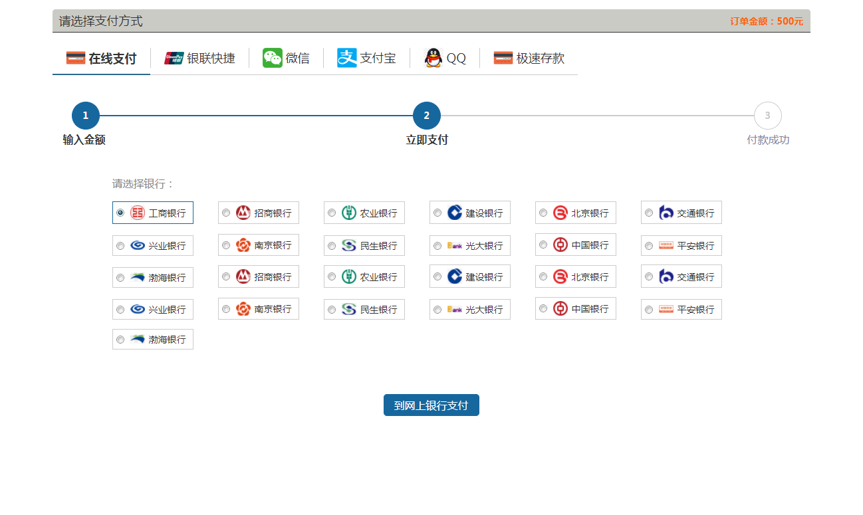This screenshot has height=515, width=863.
Task: Select the fourth-row 中国银行 radio button
Action: pyautogui.click(x=543, y=308)
